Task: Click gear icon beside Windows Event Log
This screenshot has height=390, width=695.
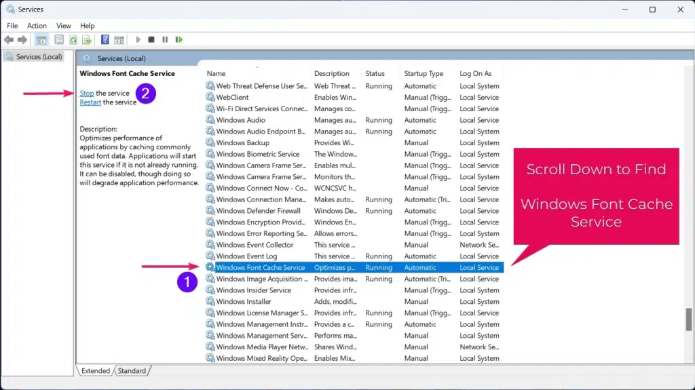Action: (210, 256)
